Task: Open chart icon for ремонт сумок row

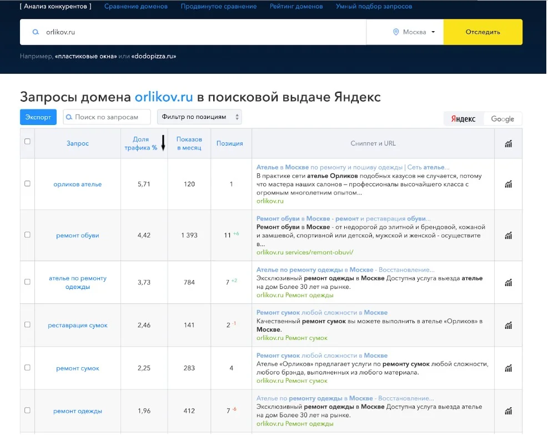Action: (x=508, y=368)
